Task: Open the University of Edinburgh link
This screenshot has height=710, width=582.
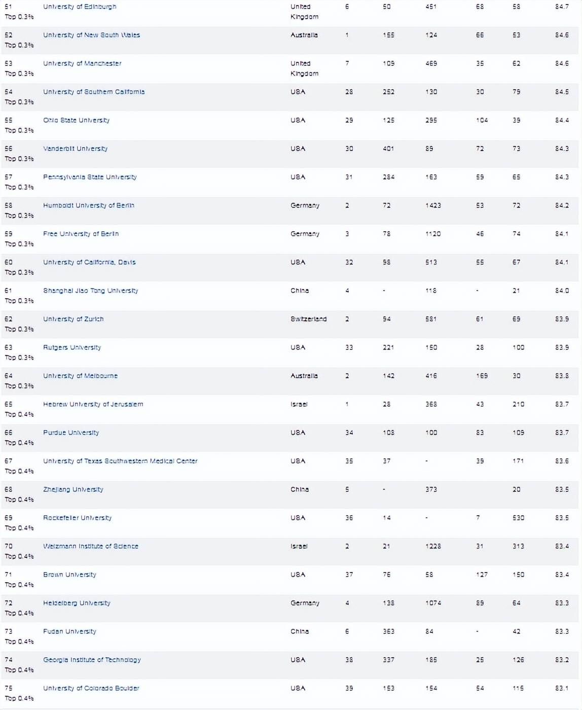Action: pos(80,7)
